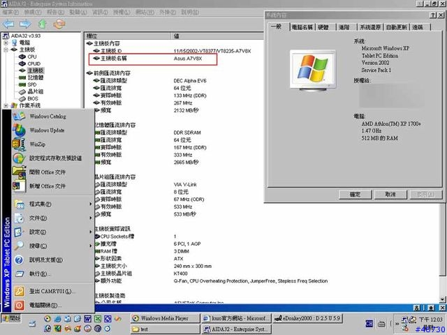
Task: Click the AIDA32 v3.93 root tree node
Action: [25, 36]
